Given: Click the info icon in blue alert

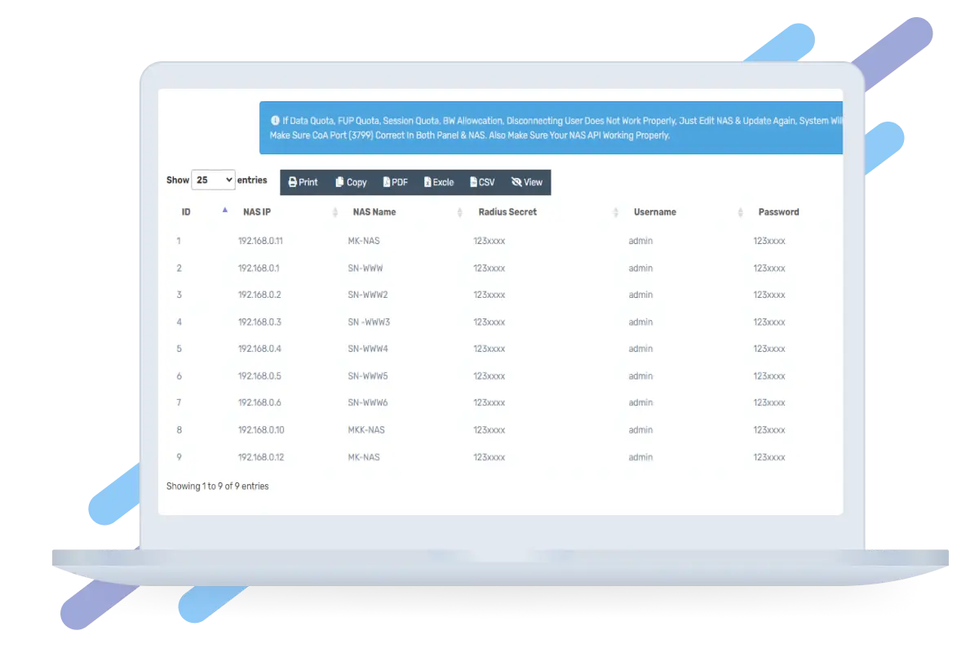Looking at the screenshot, I should coord(275,120).
